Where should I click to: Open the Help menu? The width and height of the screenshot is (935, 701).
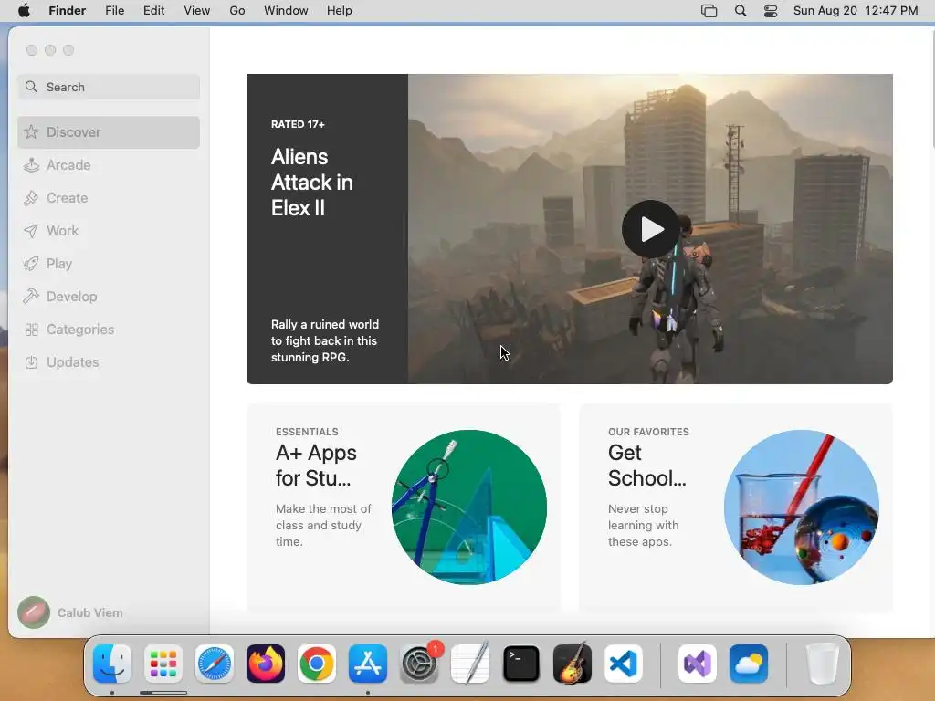coord(340,11)
